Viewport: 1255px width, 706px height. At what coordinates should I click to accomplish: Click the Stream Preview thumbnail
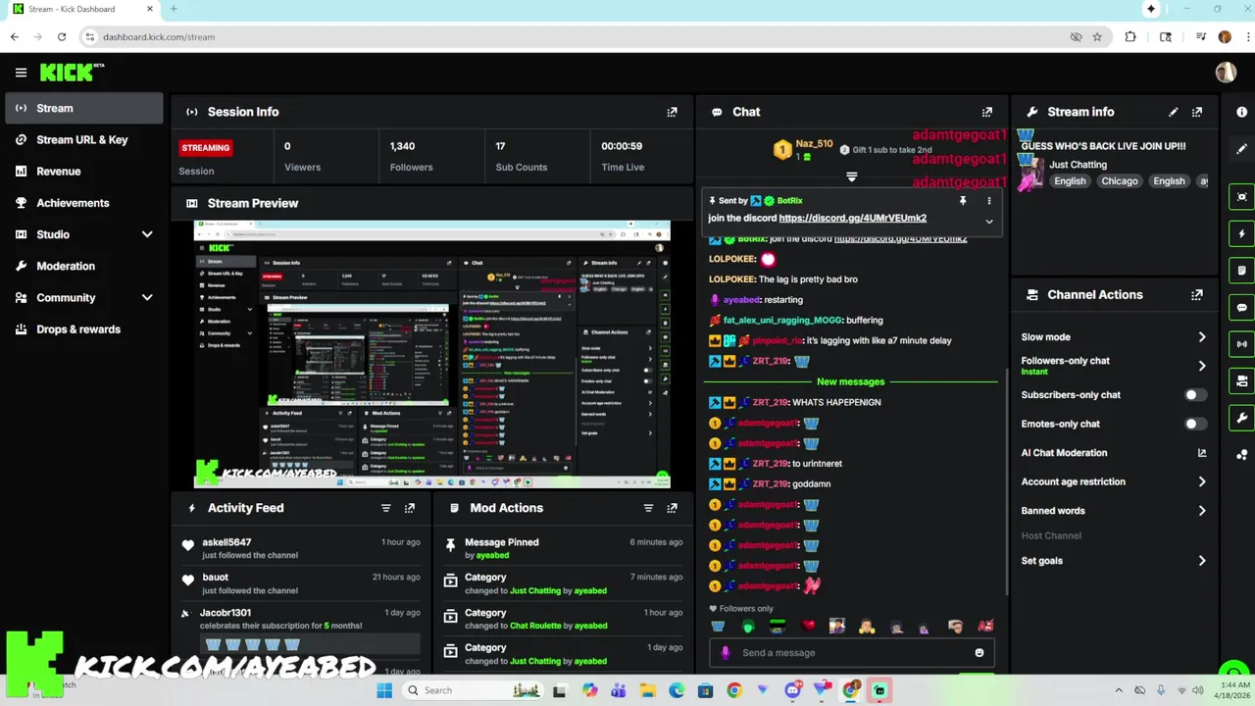coord(431,354)
